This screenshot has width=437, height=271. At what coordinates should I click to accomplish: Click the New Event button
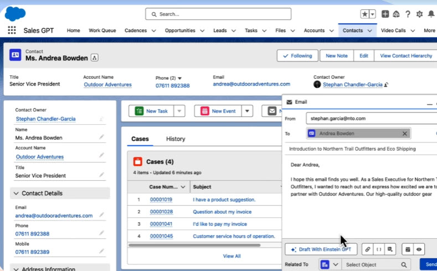tap(218, 111)
